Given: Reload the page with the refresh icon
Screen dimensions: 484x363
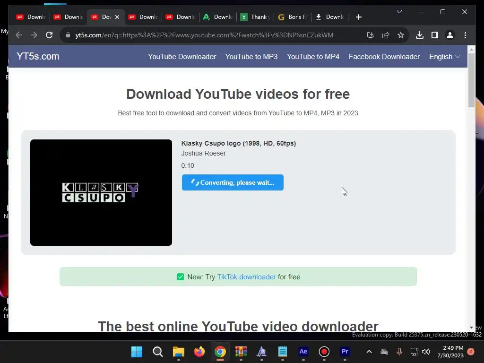Looking at the screenshot, I should [x=49, y=35].
